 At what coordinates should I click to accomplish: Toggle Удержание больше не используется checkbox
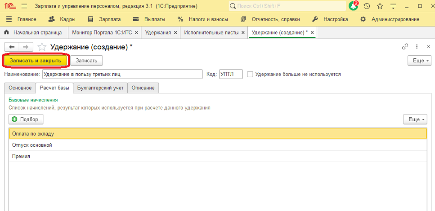(250, 74)
